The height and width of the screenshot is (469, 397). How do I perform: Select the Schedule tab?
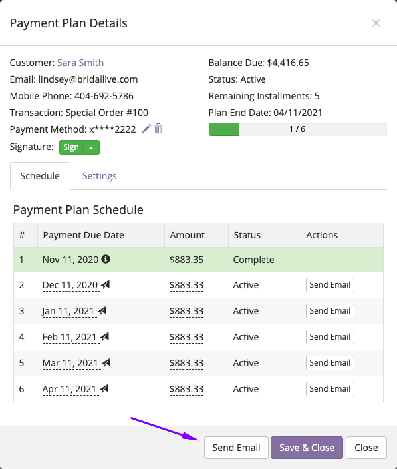pyautogui.click(x=40, y=176)
